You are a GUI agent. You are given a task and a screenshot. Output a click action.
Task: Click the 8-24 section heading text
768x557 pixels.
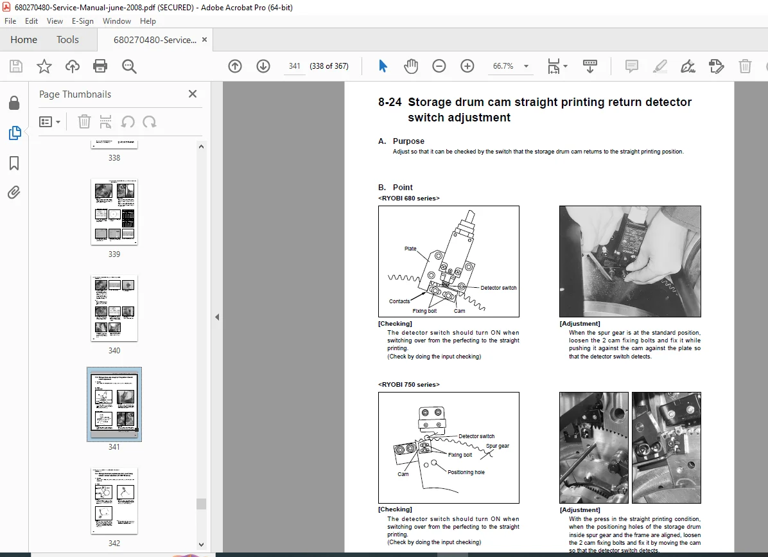[534, 110]
